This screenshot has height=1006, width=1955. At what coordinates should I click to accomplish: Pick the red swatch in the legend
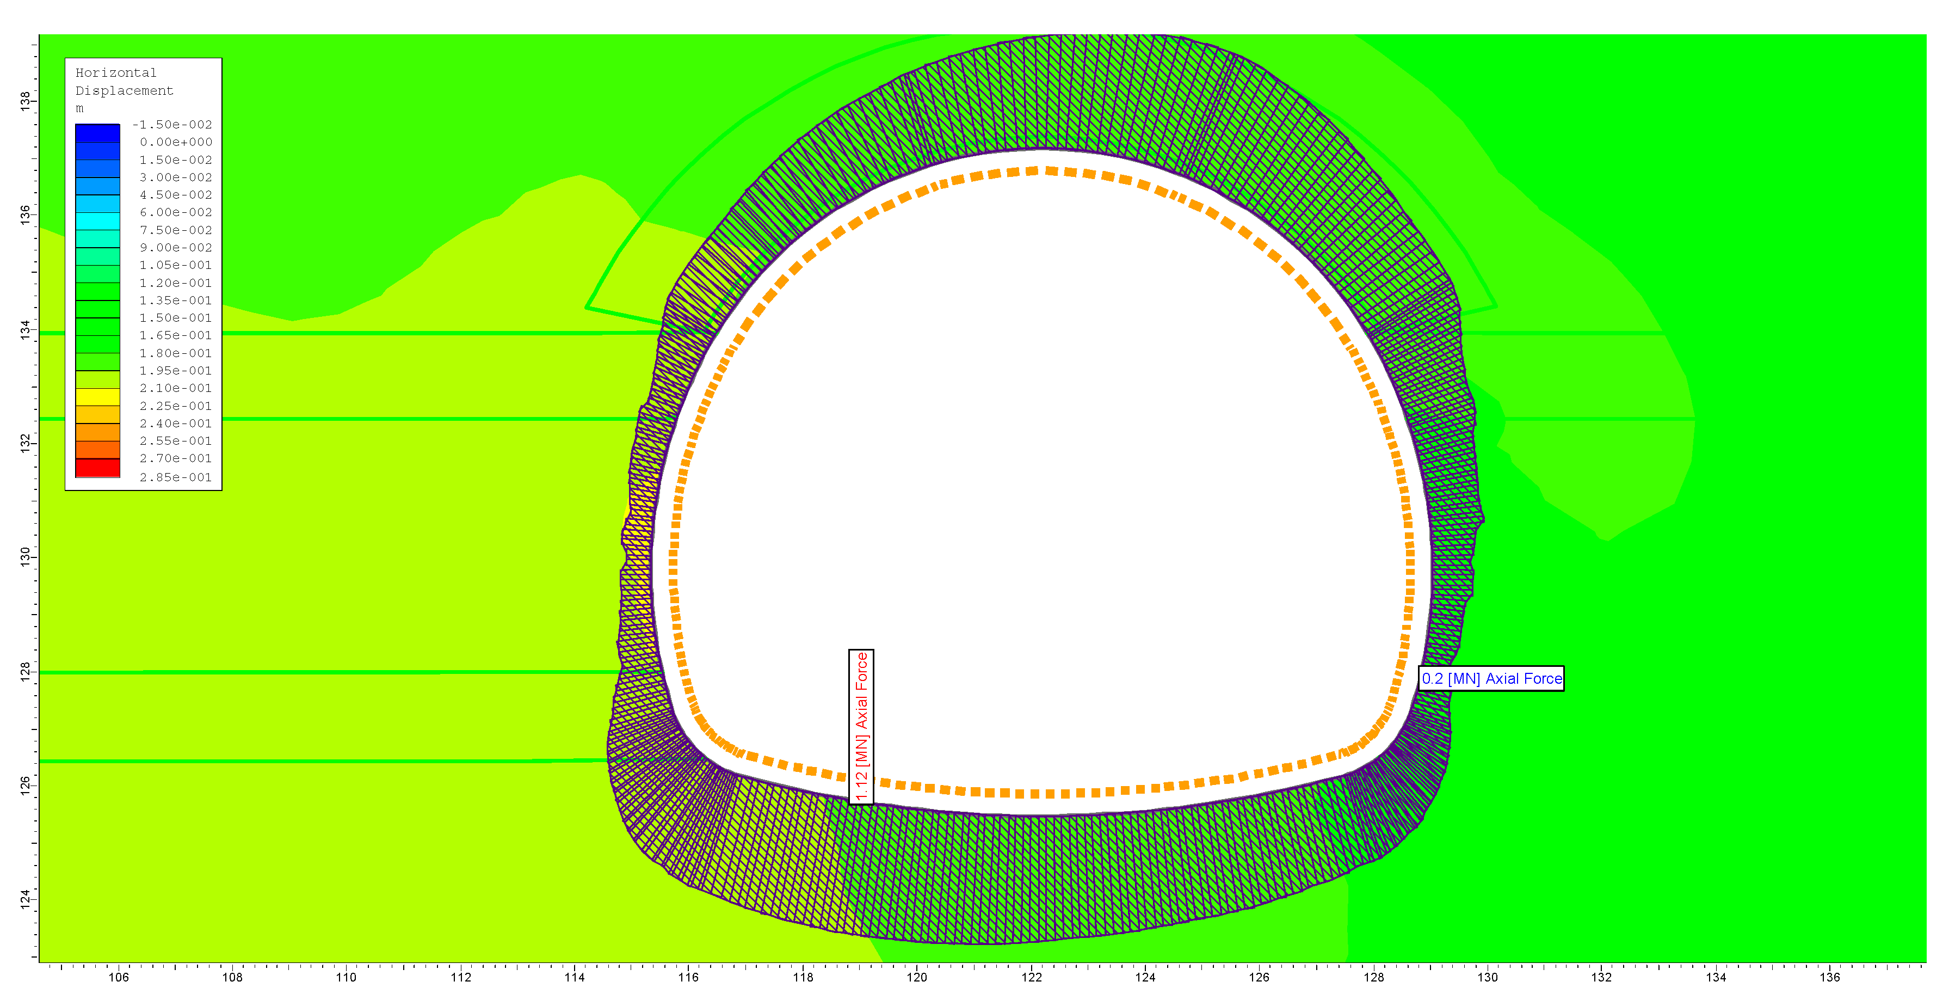[x=97, y=468]
